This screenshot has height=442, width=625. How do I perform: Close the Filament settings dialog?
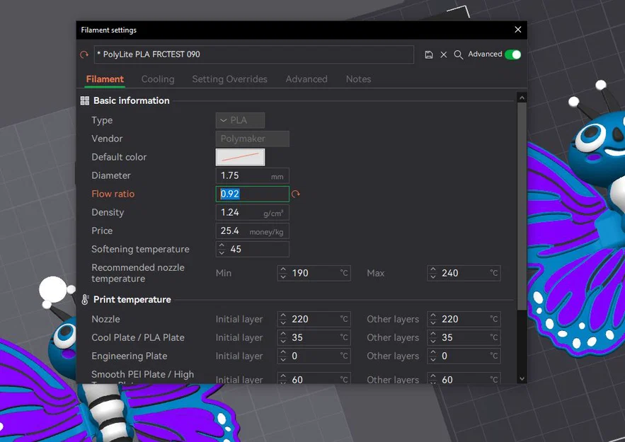[518, 30]
